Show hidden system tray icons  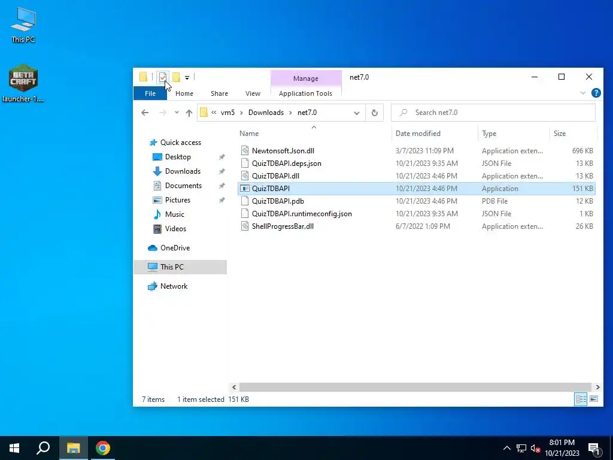point(506,448)
